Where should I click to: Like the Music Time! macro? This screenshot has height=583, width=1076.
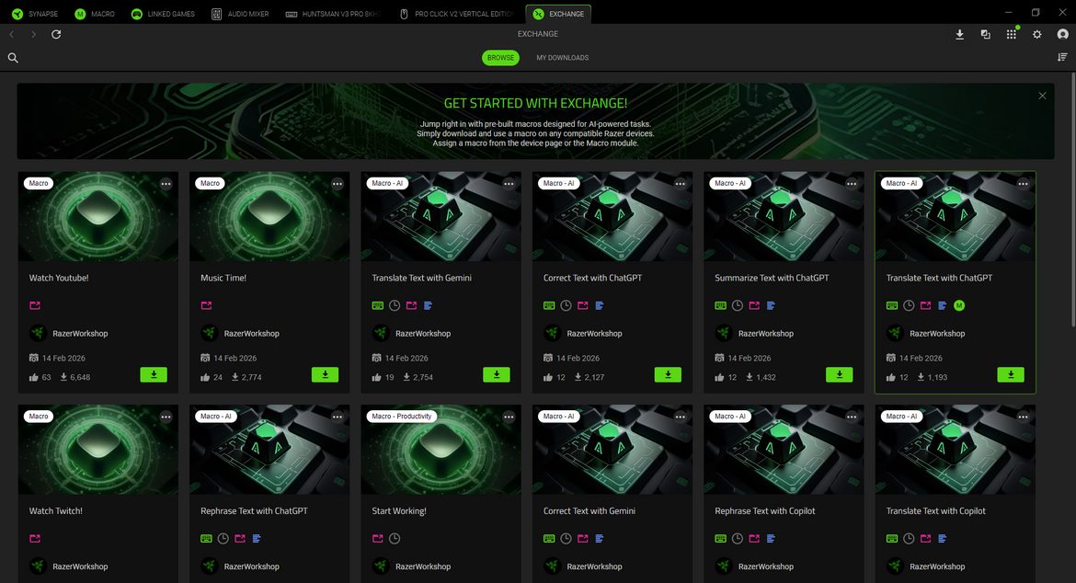point(205,377)
